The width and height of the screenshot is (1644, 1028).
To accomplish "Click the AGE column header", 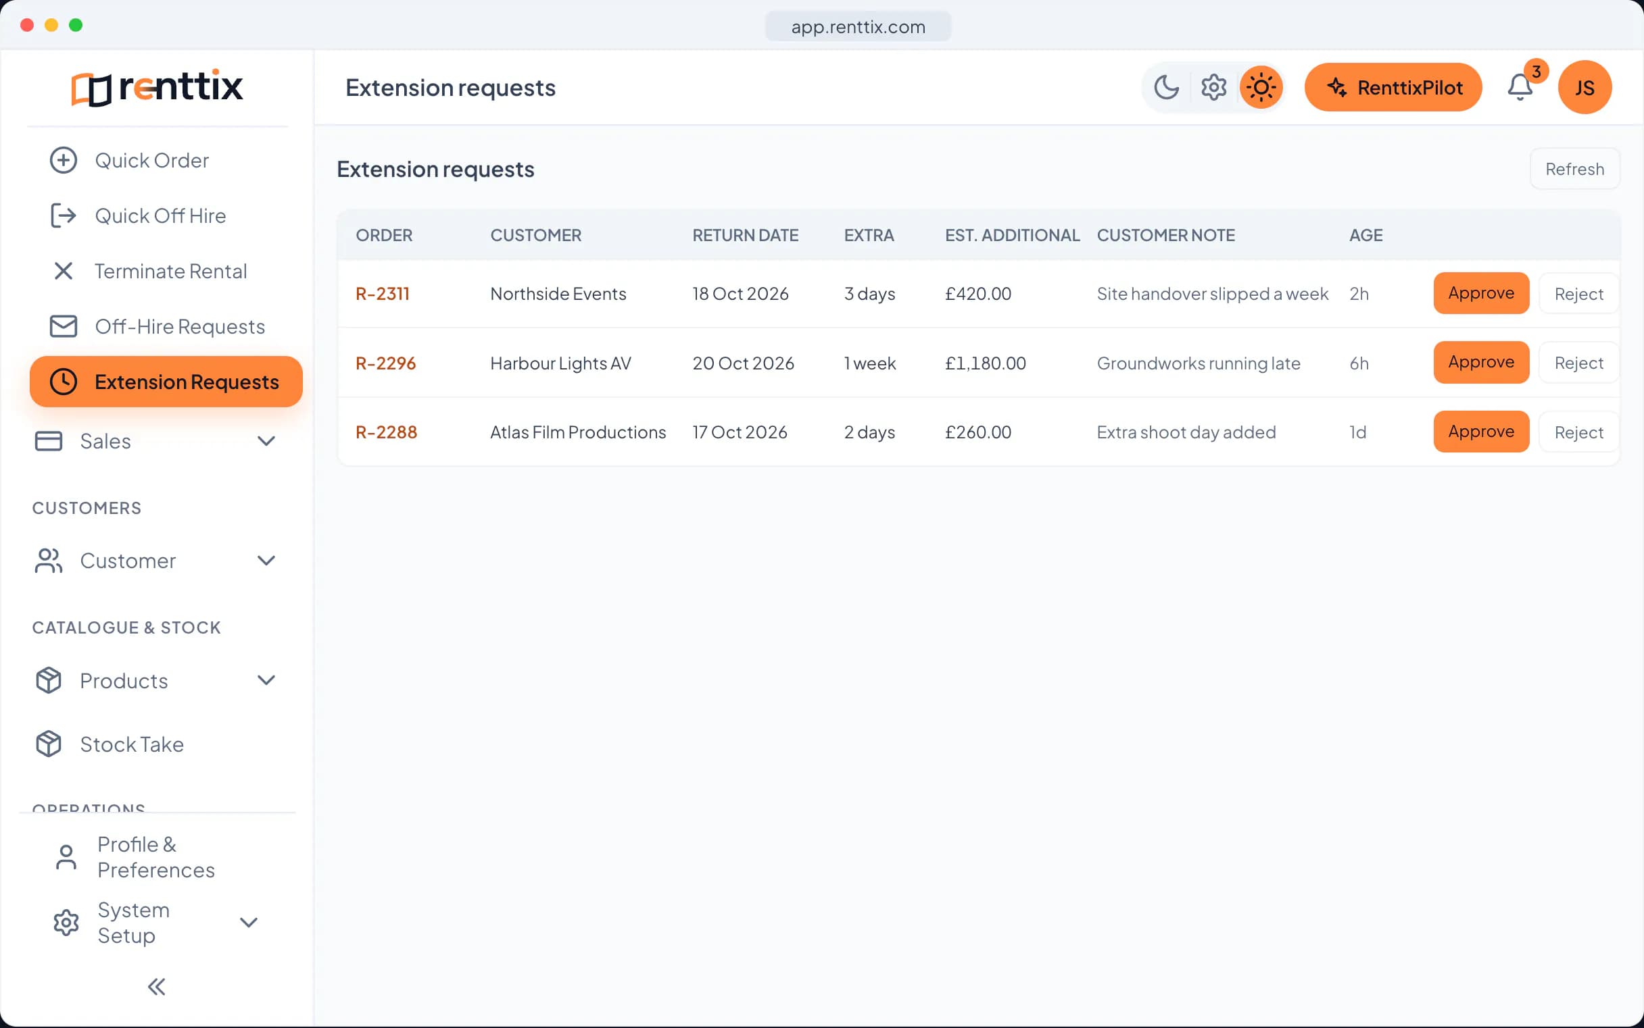I will click(x=1365, y=235).
